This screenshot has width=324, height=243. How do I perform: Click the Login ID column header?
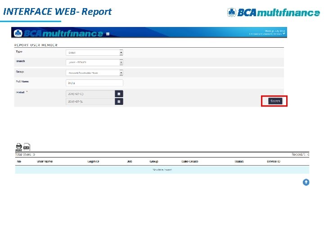coord(93,162)
